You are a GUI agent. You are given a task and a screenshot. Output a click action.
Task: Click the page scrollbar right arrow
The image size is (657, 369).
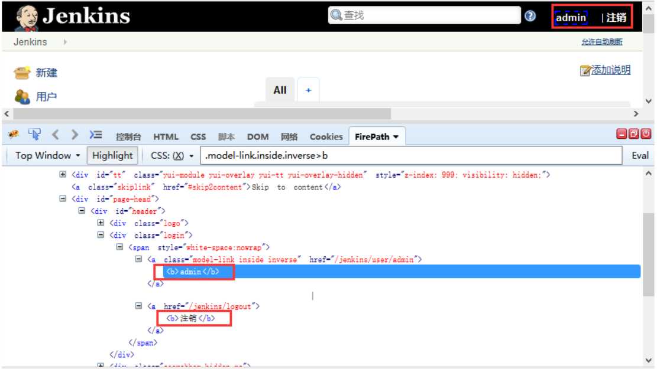click(636, 113)
